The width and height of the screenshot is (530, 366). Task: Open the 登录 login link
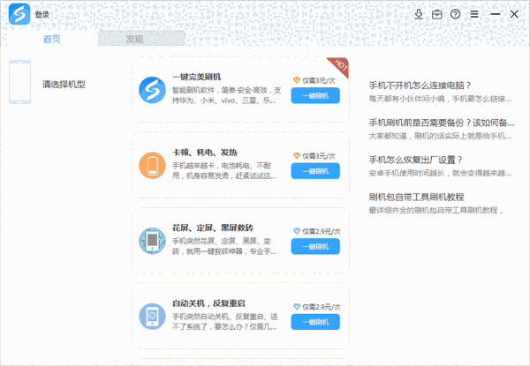pyautogui.click(x=42, y=14)
